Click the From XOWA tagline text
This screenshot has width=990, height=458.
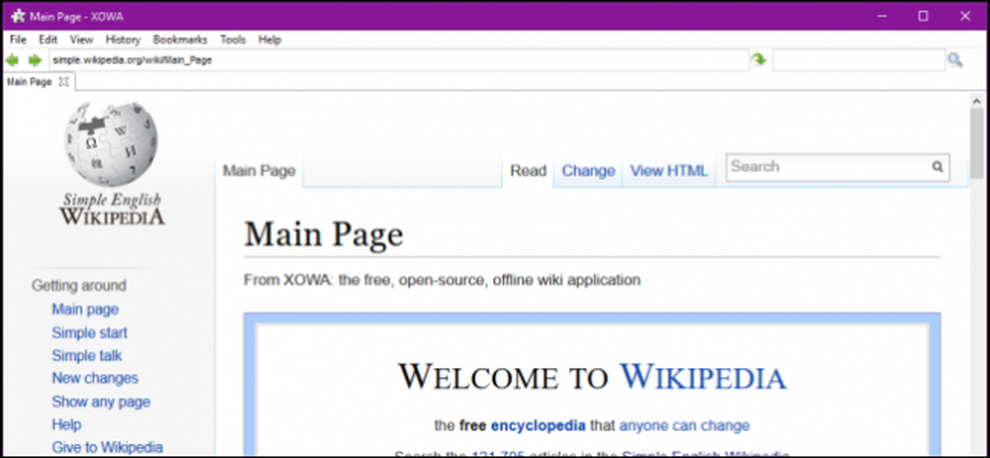click(442, 280)
